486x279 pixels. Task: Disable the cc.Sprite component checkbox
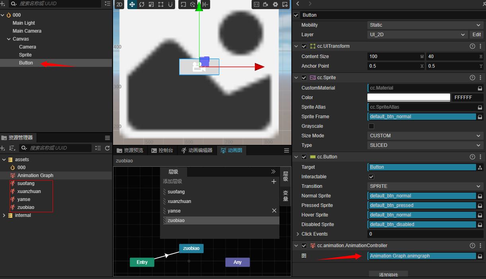coord(304,78)
